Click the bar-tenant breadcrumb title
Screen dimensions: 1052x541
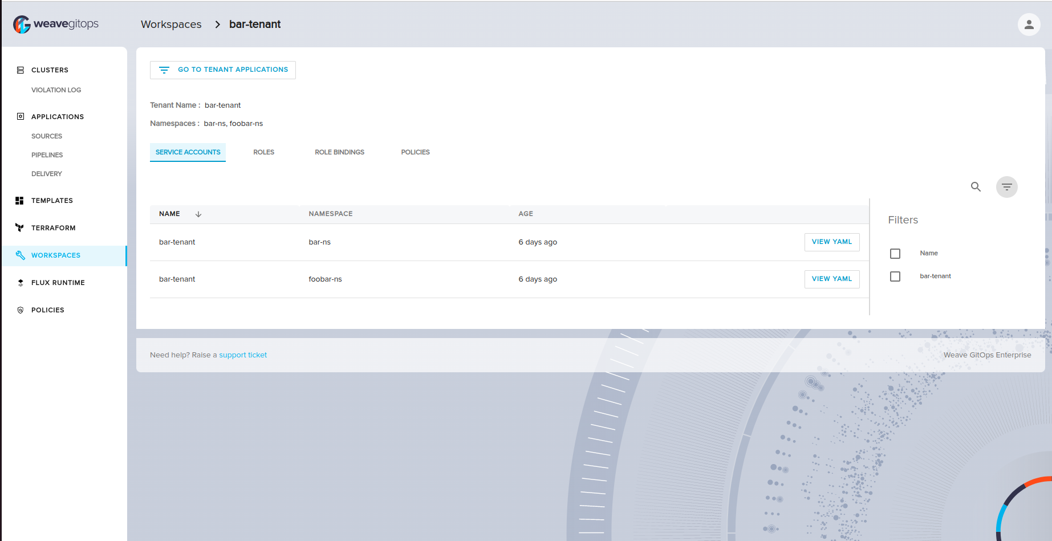(255, 25)
